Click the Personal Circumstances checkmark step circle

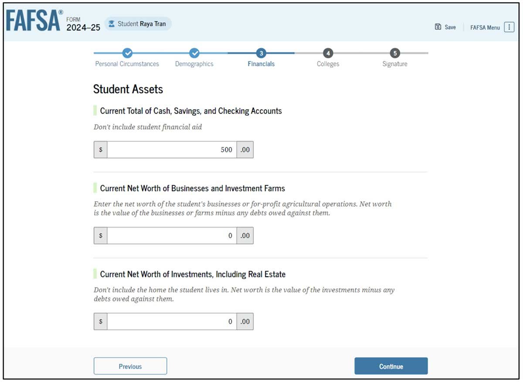(127, 53)
